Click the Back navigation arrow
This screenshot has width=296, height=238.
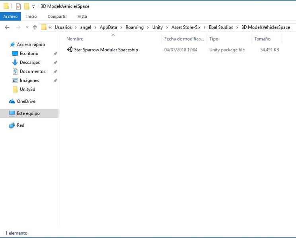pos(7,27)
